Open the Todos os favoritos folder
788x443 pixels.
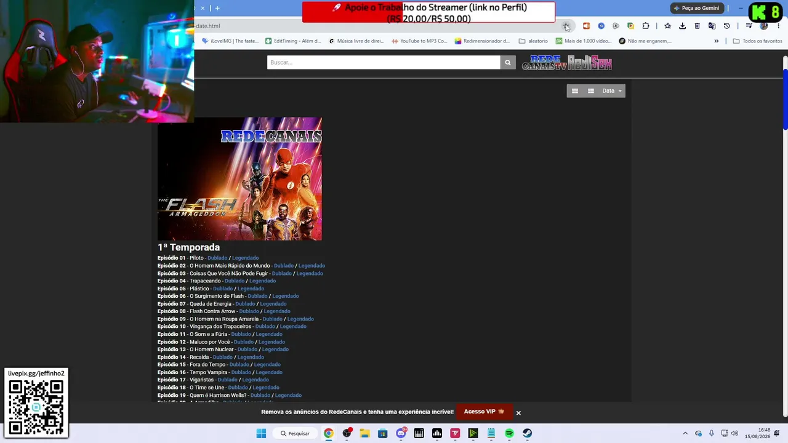757,41
